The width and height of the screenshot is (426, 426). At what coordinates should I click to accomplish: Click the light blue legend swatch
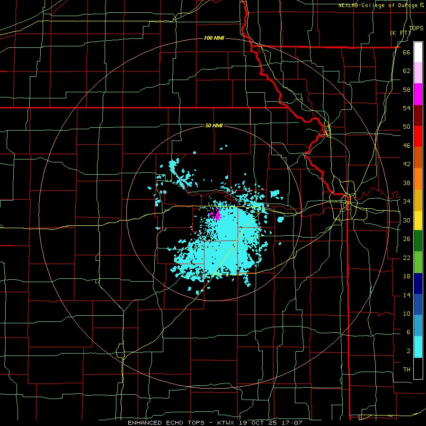pos(418,326)
